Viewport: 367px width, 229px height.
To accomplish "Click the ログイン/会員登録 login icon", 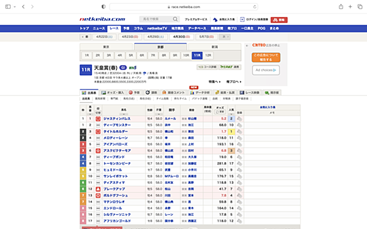I will 242,19.
